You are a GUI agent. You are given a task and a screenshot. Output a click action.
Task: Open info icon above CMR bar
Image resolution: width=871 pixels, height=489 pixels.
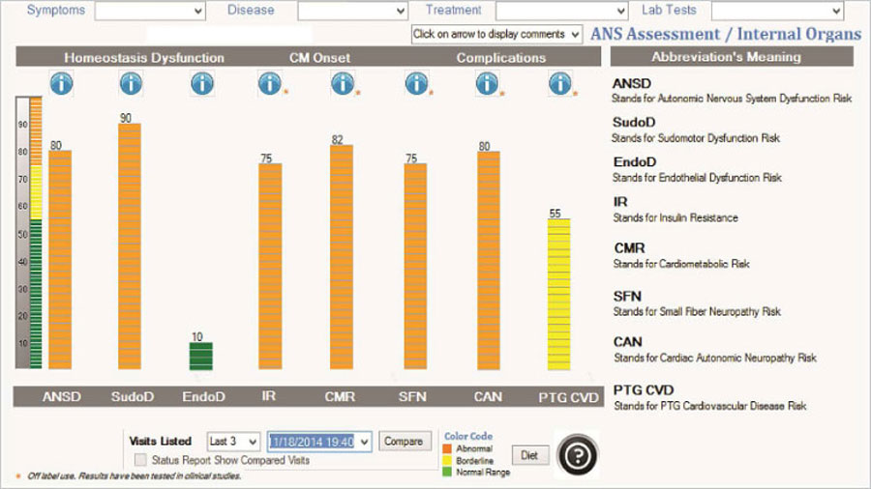(343, 84)
